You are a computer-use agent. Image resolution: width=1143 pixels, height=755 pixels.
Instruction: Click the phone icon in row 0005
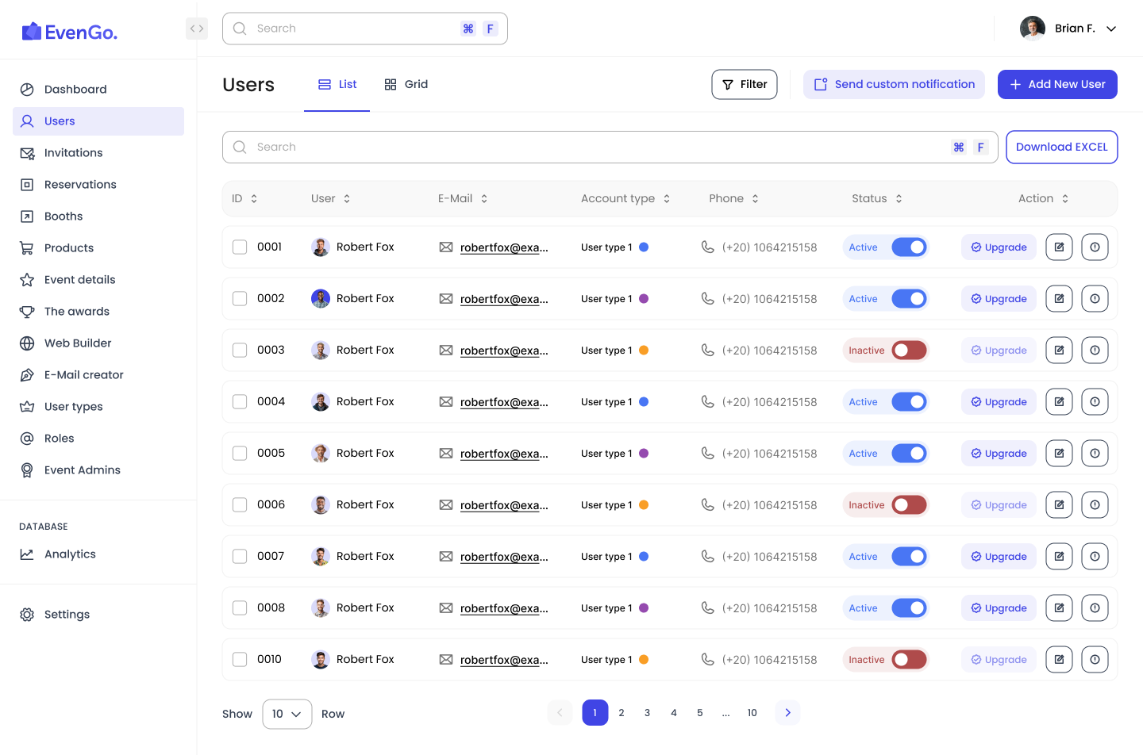click(x=708, y=454)
